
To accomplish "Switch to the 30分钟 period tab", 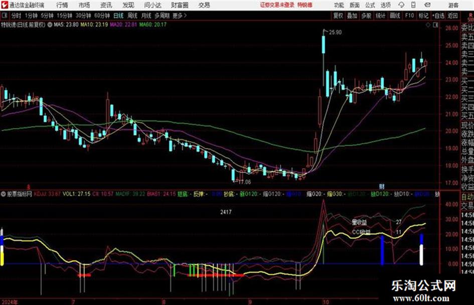I will point(83,16).
